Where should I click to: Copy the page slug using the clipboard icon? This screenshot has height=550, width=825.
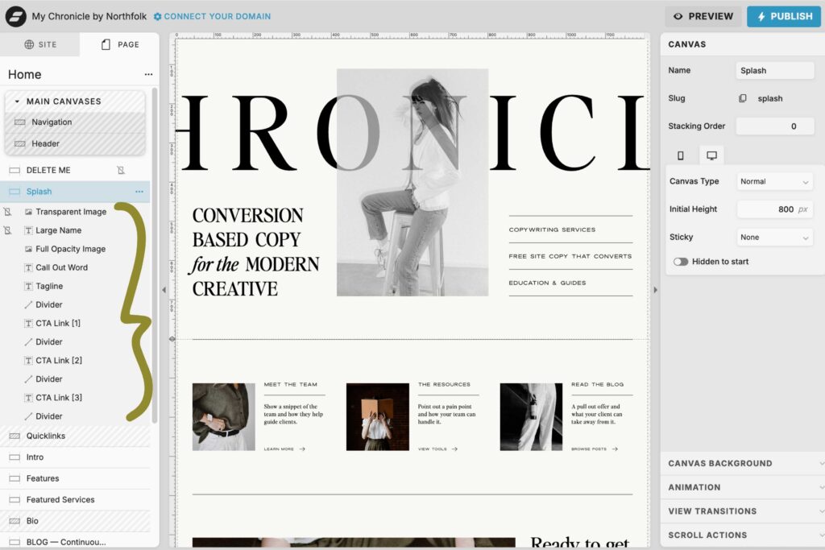(x=743, y=98)
